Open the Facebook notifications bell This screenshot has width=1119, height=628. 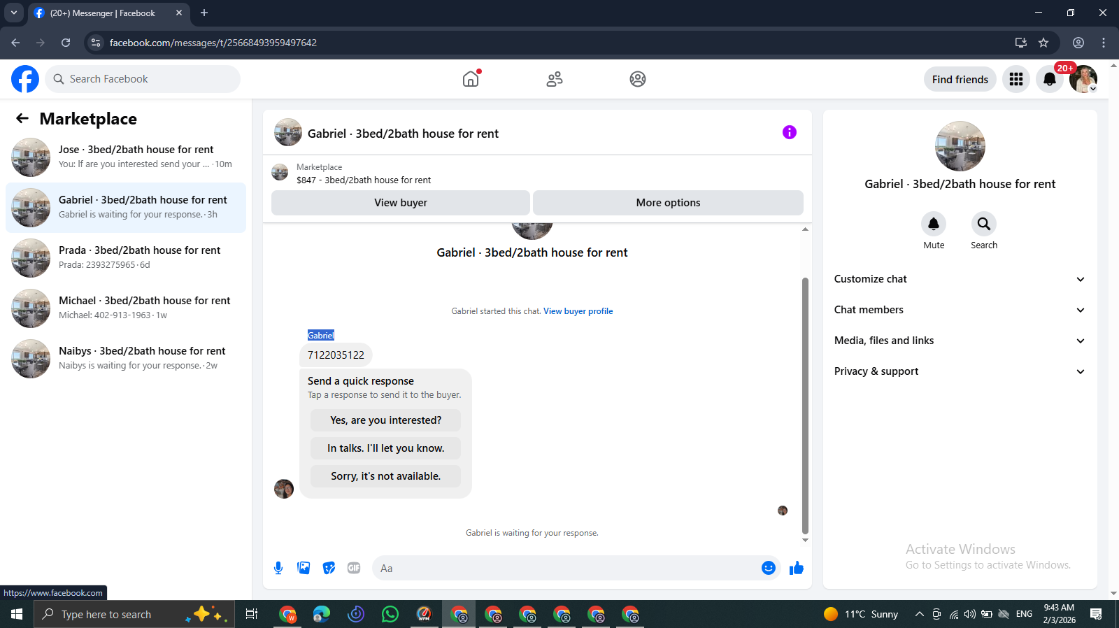(1050, 79)
